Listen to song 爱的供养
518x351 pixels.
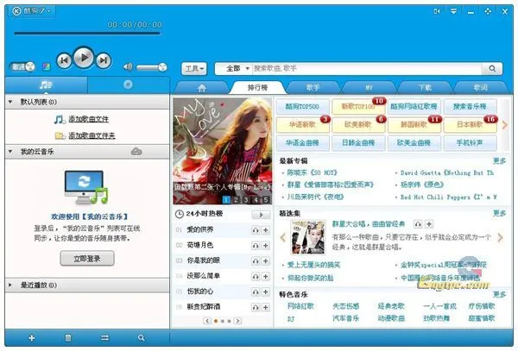(x=256, y=230)
